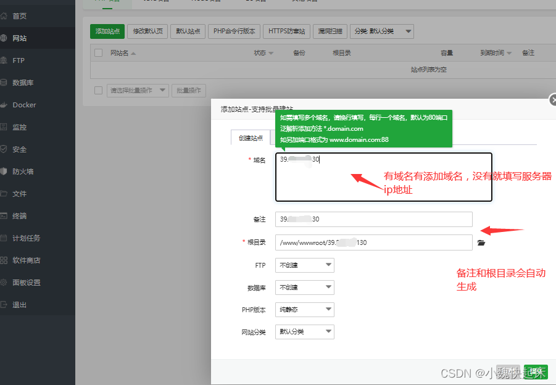
Task: Click the 面板设置 gear icon
Action: click(4, 283)
